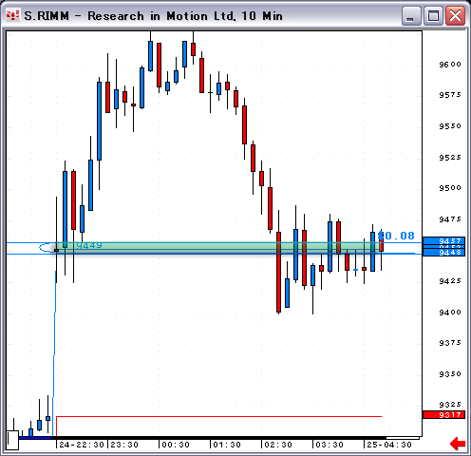Click the 9448 blue price marker
471x456 pixels.
pos(443,253)
